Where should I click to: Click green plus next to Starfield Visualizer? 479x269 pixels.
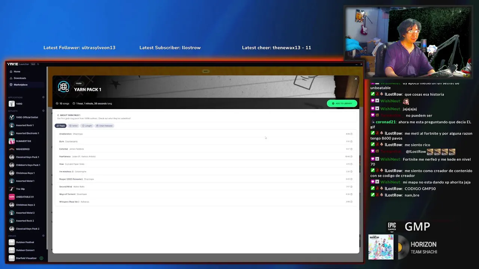(41, 258)
